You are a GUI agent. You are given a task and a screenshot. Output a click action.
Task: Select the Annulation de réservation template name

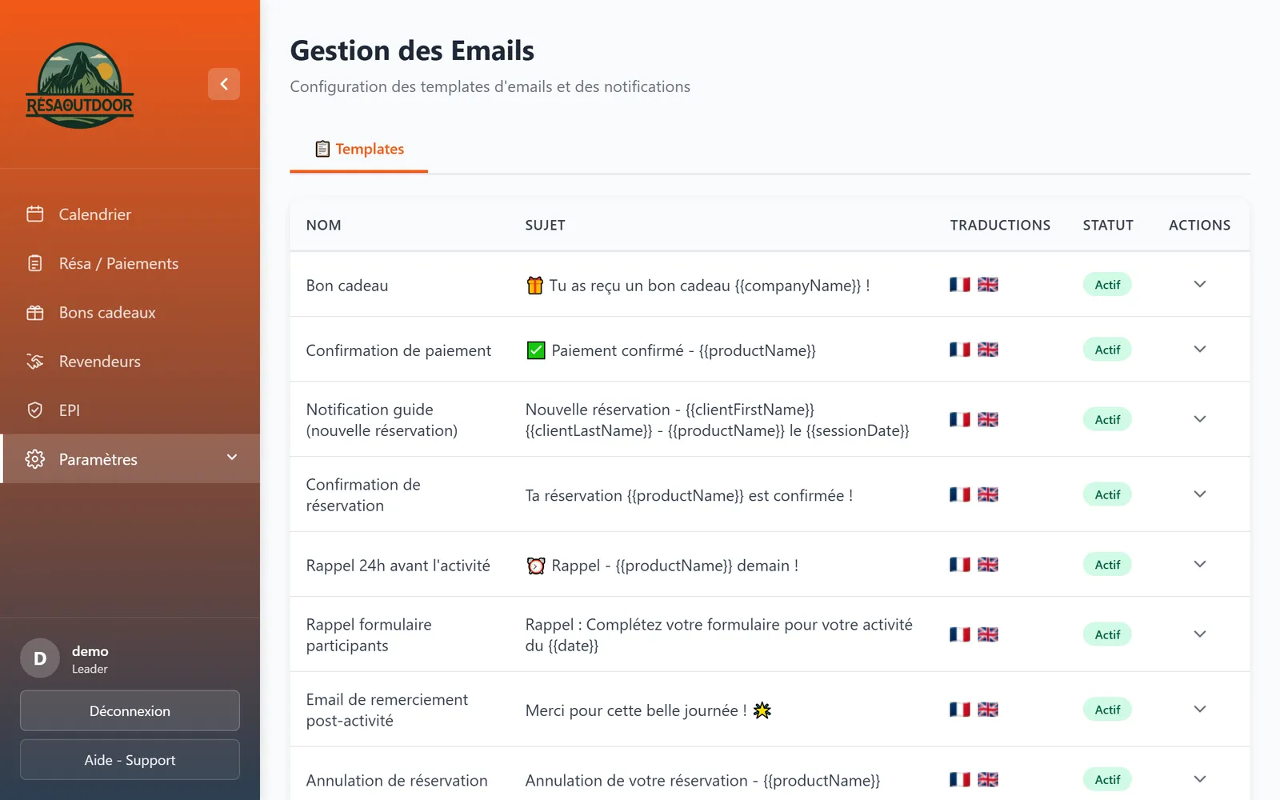coord(397,780)
